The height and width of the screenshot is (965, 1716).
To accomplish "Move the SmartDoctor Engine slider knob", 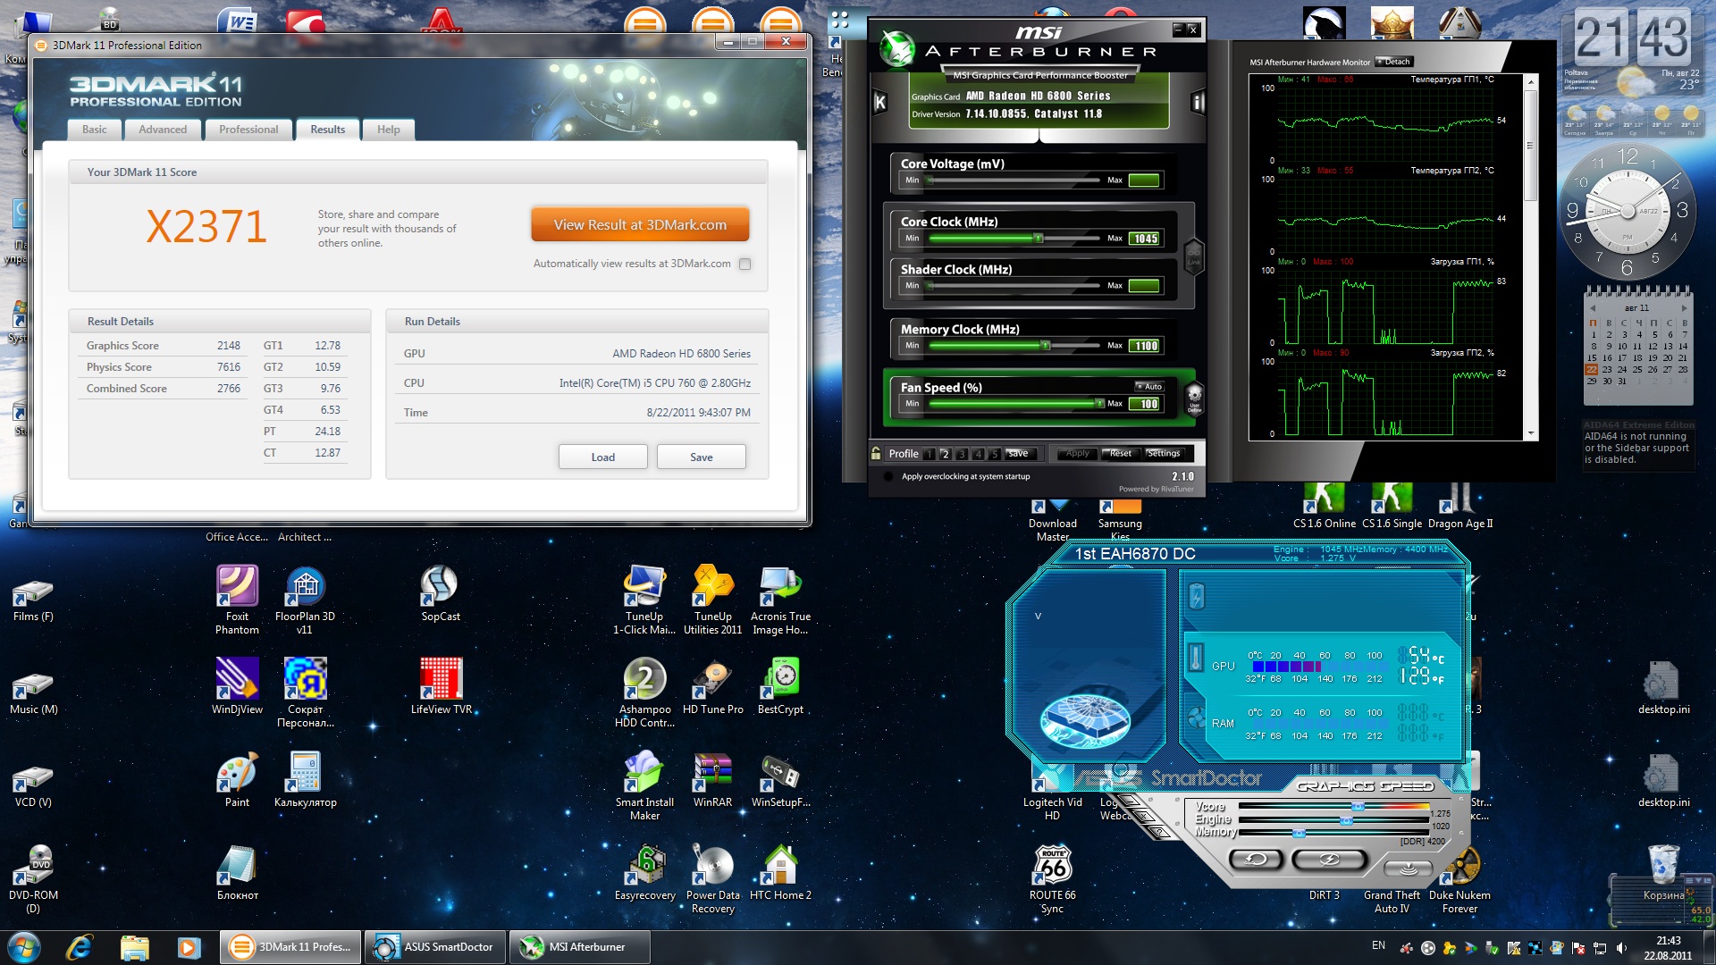I will click(1346, 820).
